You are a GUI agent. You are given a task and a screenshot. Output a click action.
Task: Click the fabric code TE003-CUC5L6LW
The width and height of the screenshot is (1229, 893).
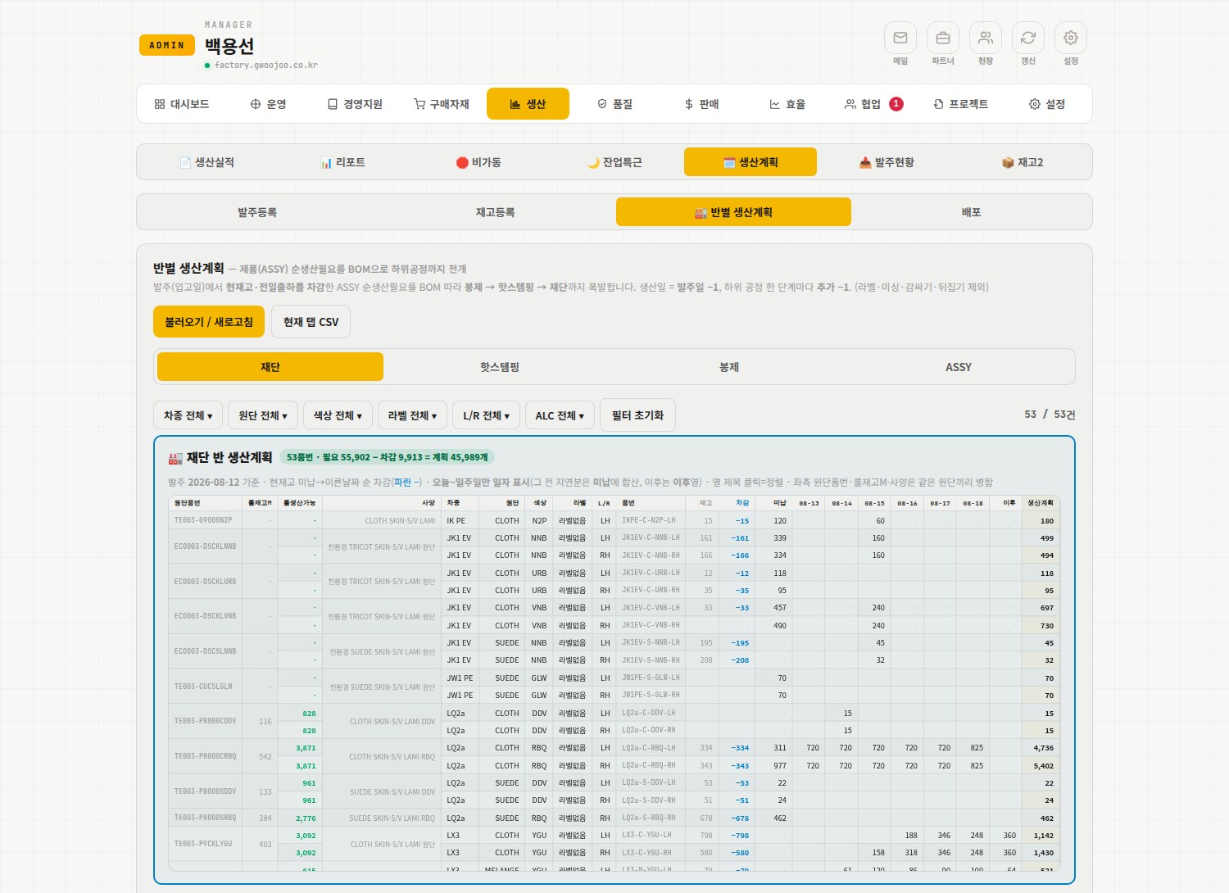tap(203, 687)
